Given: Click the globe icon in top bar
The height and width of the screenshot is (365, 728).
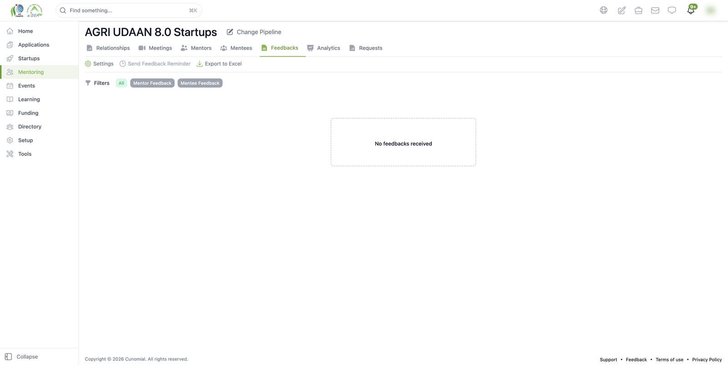Looking at the screenshot, I should pyautogui.click(x=603, y=10).
